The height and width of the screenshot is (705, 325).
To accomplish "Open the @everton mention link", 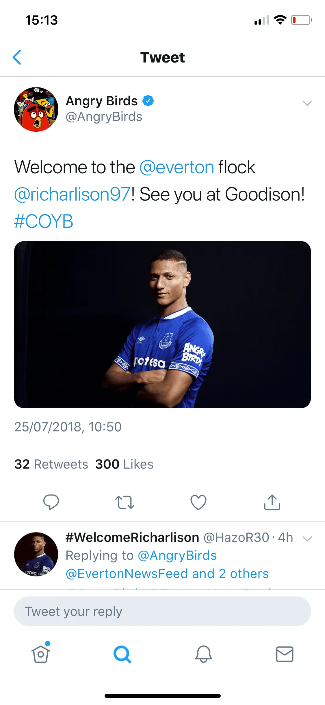I will [x=177, y=167].
